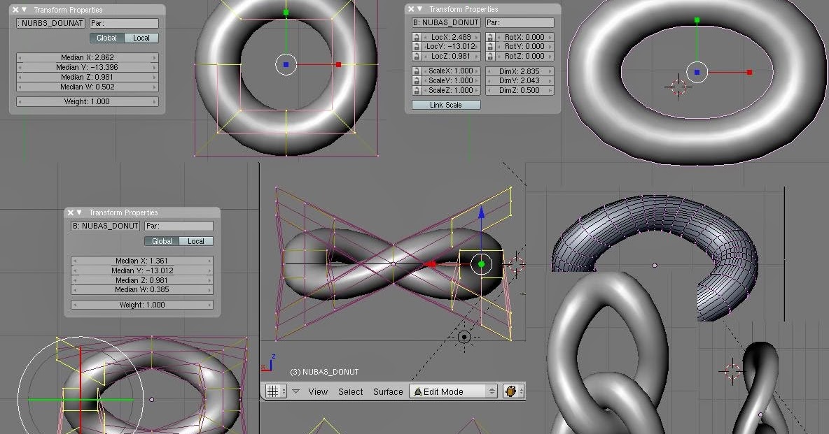
Task: Click the Par: field beside NURBS_DOUNAT
Action: click(x=124, y=23)
